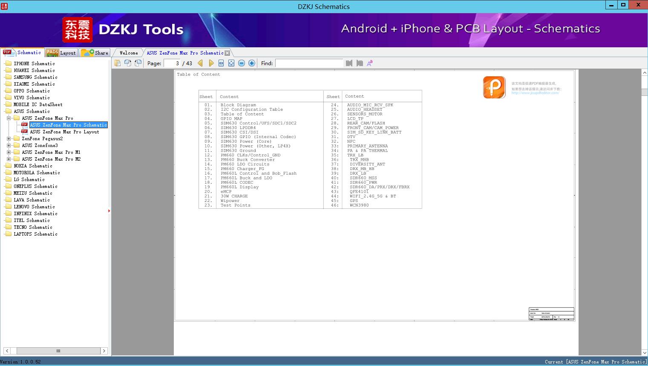Collapse the left panel with red splitter arrow
Screen dimensions: 648x366
pyautogui.click(x=109, y=211)
